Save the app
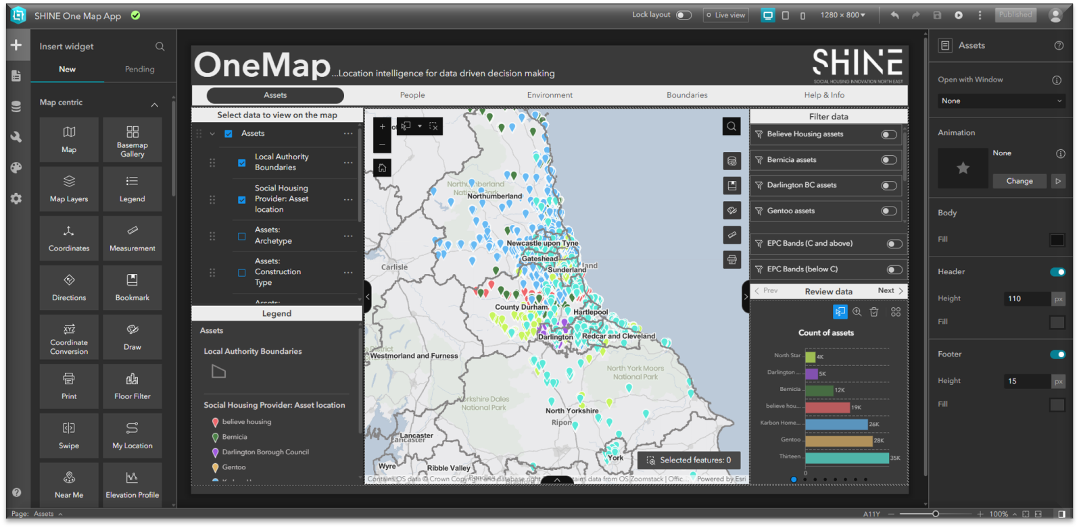 coord(937,15)
